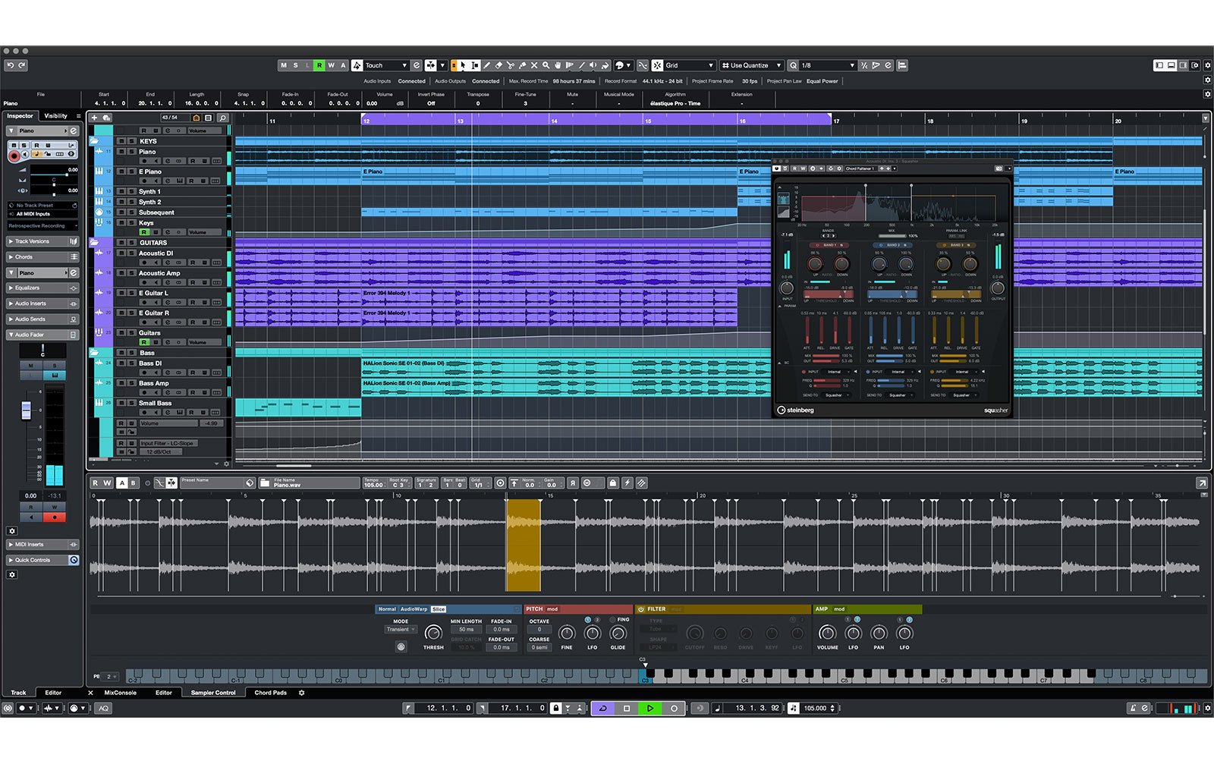Select the Zoom magnifier tool
The width and height of the screenshot is (1214, 764).
[x=546, y=65]
